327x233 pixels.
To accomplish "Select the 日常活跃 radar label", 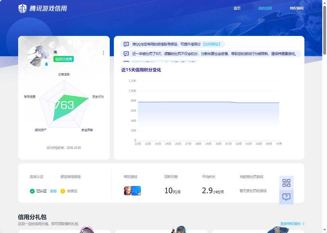I will tap(64, 74).
